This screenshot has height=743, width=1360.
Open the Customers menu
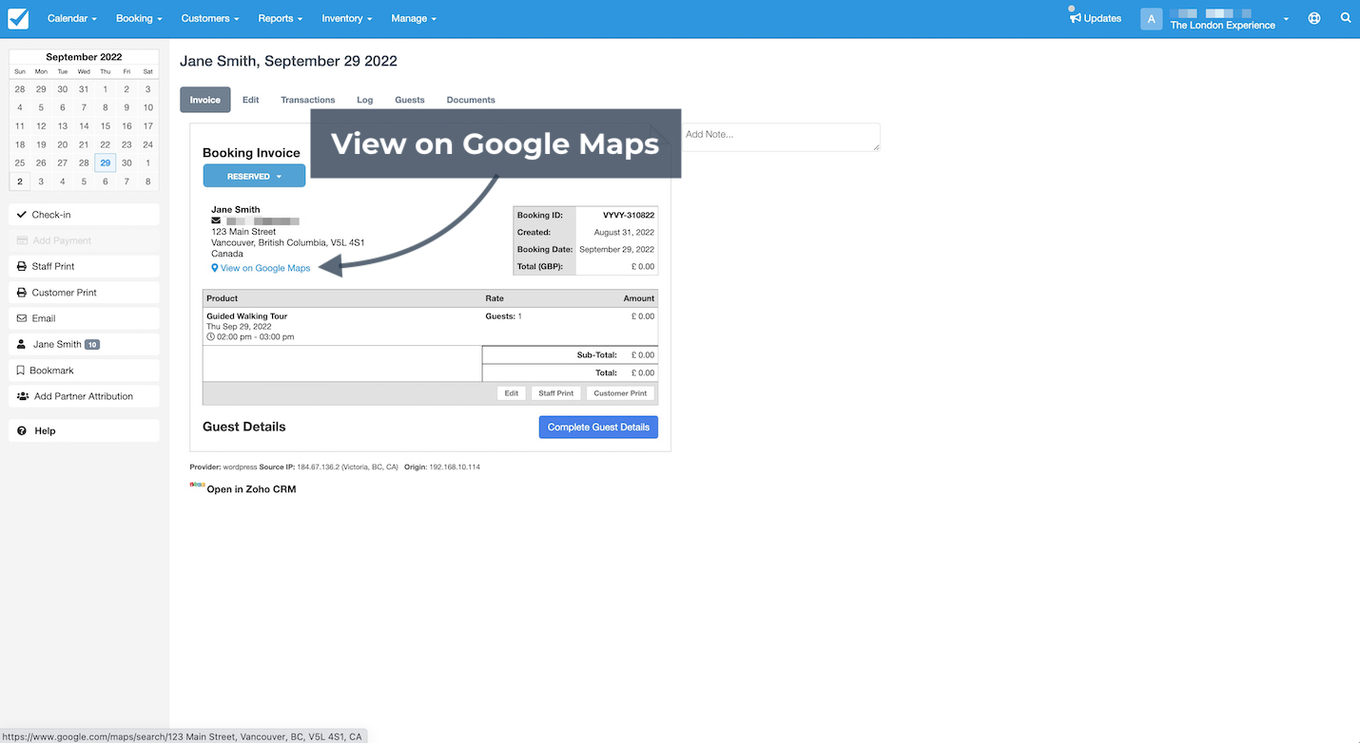(210, 18)
